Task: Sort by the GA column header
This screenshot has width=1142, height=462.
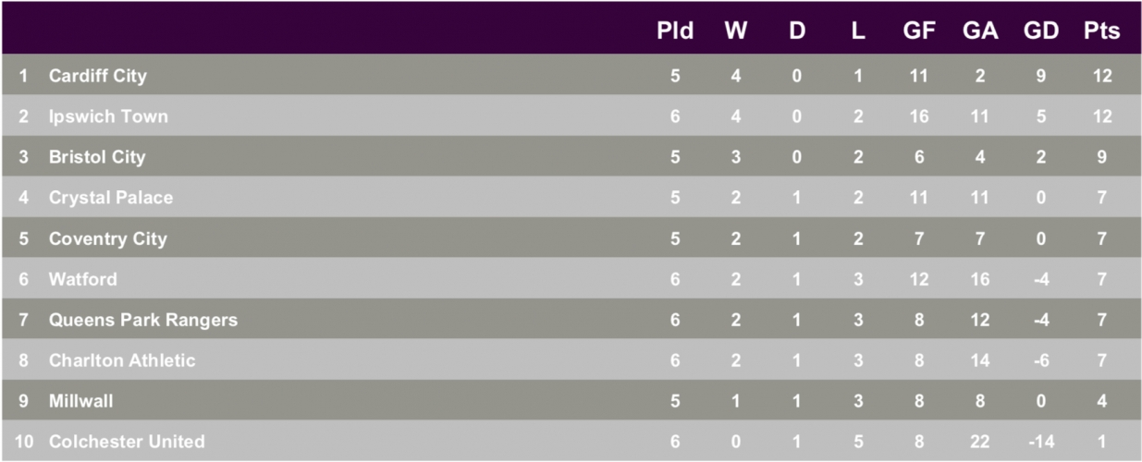Action: click(x=980, y=30)
